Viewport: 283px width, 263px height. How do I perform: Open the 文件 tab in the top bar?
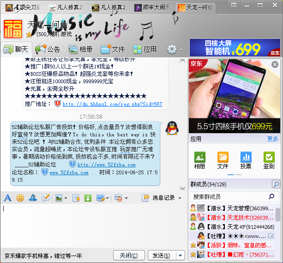click(113, 49)
